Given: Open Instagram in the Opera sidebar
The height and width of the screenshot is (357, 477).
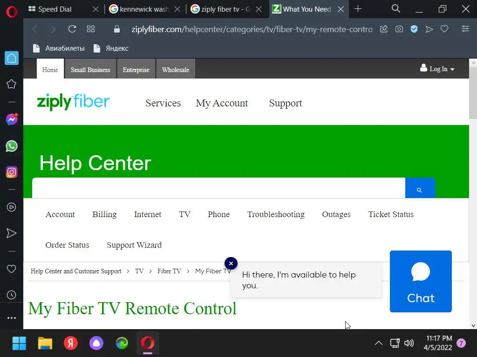Looking at the screenshot, I should click(12, 172).
